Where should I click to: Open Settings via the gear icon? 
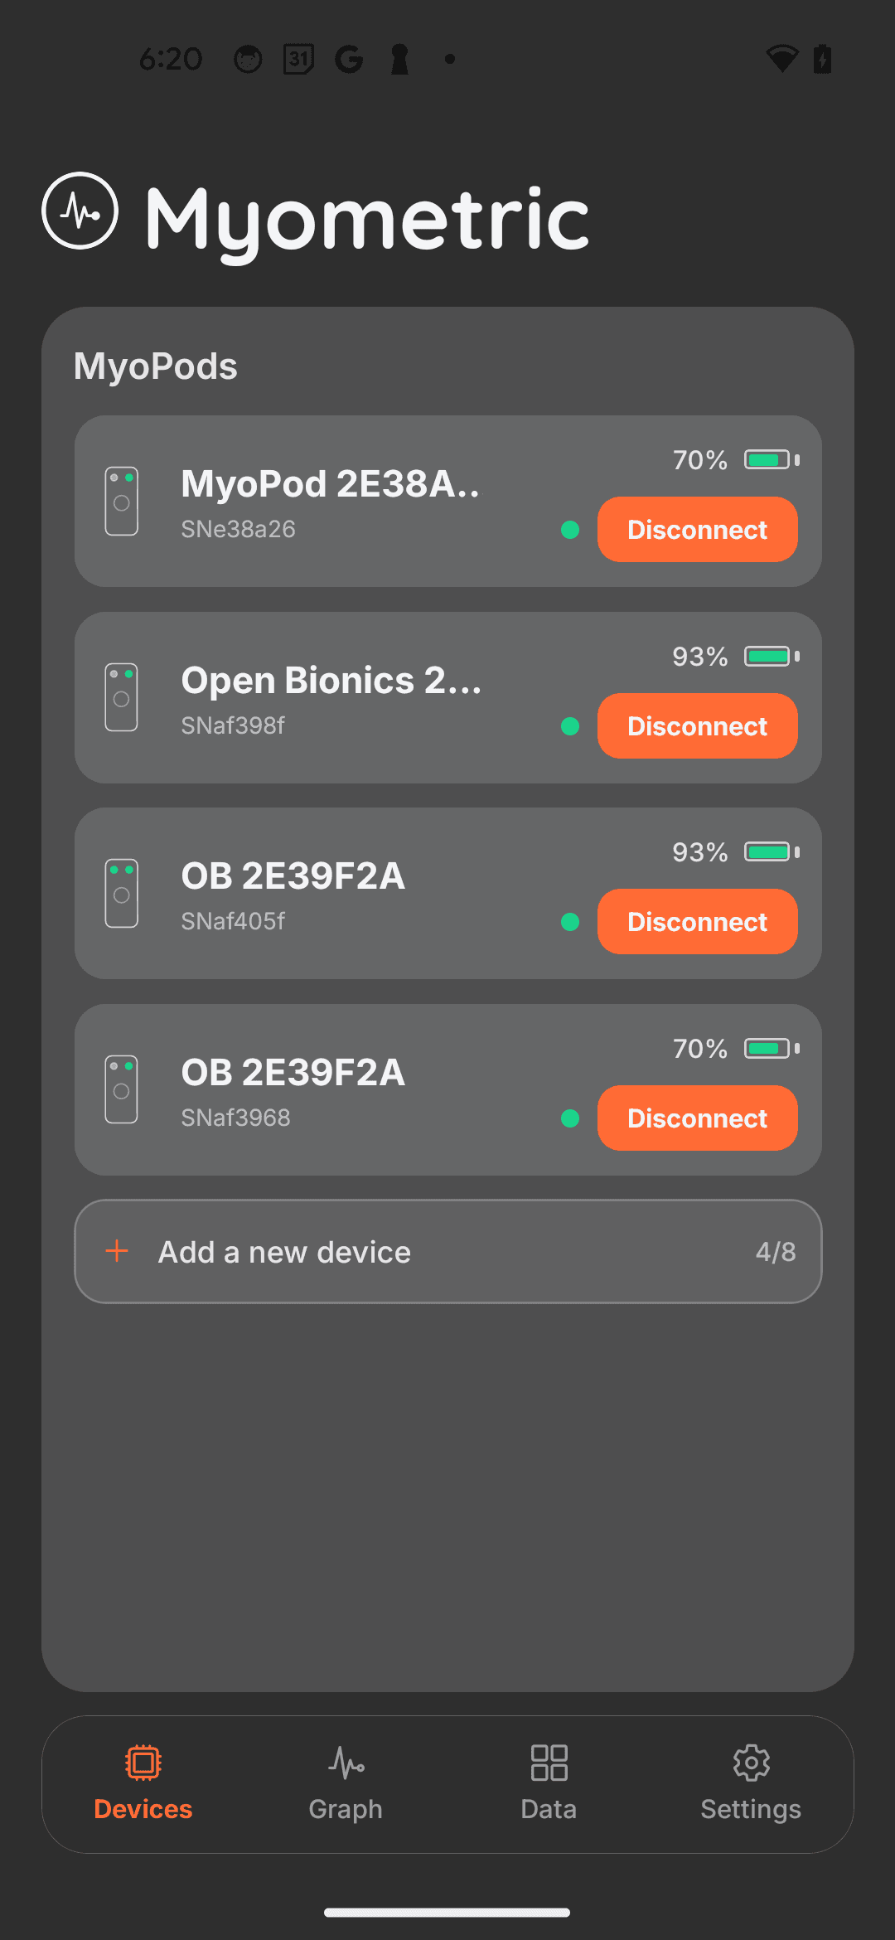pyautogui.click(x=751, y=1761)
